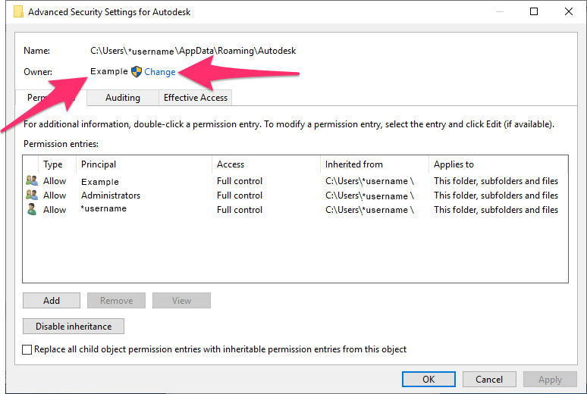Open the Effective Access tab
The width and height of the screenshot is (587, 394).
tap(195, 98)
